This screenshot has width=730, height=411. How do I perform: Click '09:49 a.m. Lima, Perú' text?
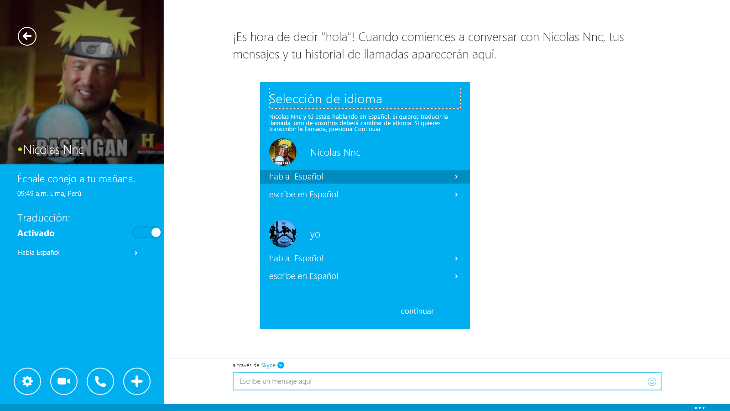[x=49, y=194]
